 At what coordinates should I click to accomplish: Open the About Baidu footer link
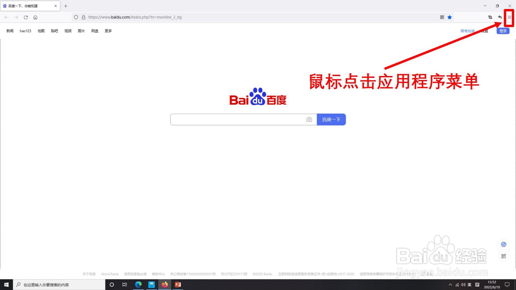pyautogui.click(x=110, y=274)
